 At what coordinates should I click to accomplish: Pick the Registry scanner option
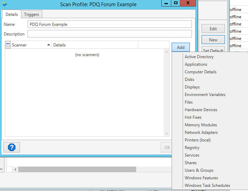[192, 148]
